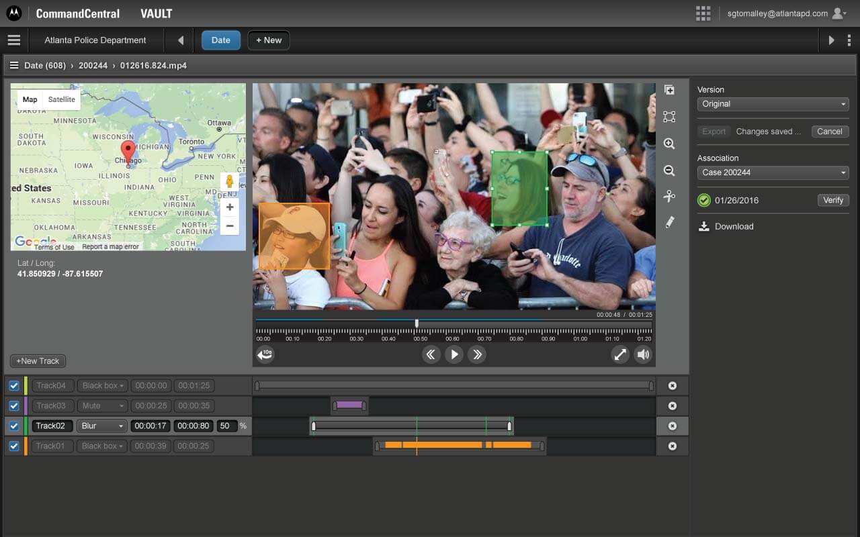Toggle fullscreen video view
Screen dimensions: 860x537
[x=619, y=354]
